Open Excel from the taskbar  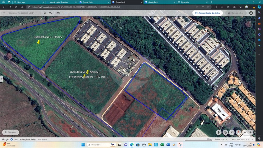[x=162, y=145]
